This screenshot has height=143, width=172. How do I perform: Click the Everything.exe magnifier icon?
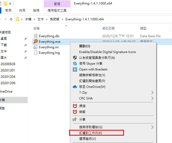[36, 41]
